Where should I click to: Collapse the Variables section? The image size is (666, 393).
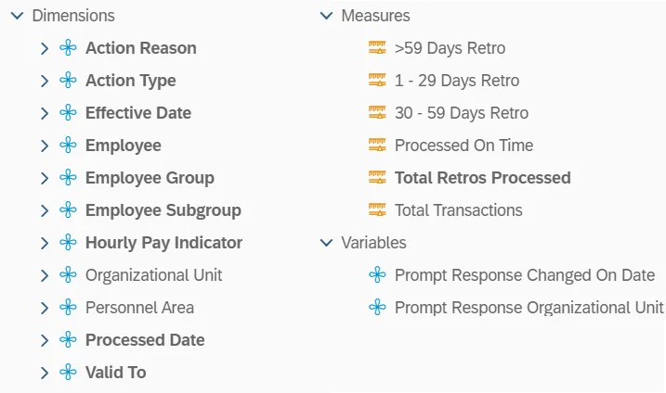(326, 243)
